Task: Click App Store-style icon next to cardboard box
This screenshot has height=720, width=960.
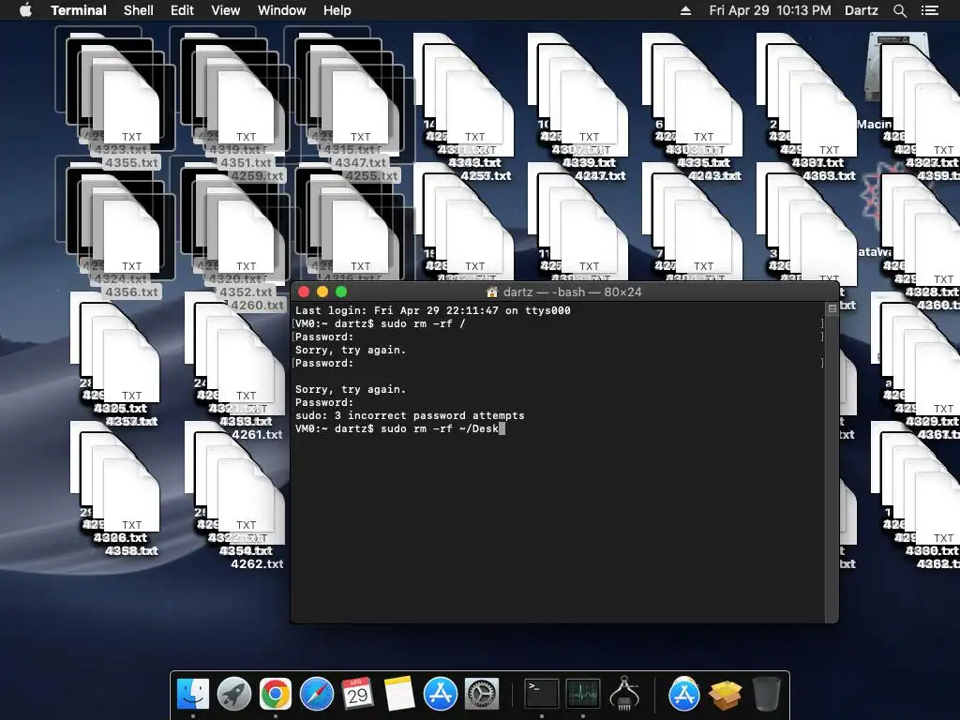Action: coord(683,695)
